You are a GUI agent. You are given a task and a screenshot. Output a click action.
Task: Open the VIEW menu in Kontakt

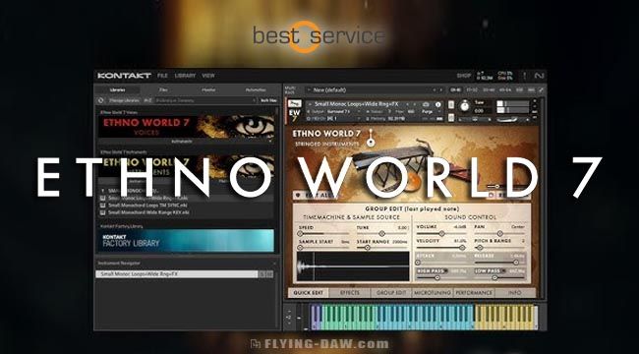click(x=208, y=76)
